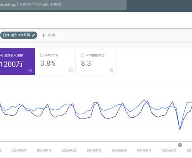
Task: Open help icon on 平均掲載順位 card
Action: [x=111, y=71]
